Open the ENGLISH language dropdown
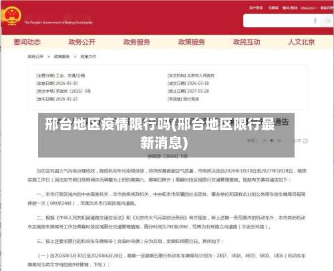The width and height of the screenshot is (334, 271). pyautogui.click(x=309, y=8)
